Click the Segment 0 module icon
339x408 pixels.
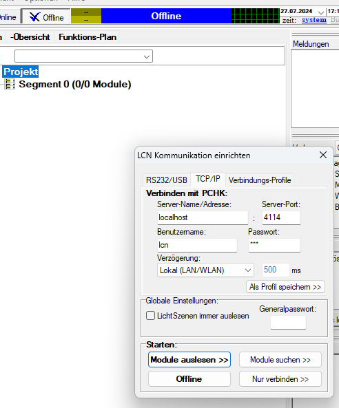[x=10, y=85]
